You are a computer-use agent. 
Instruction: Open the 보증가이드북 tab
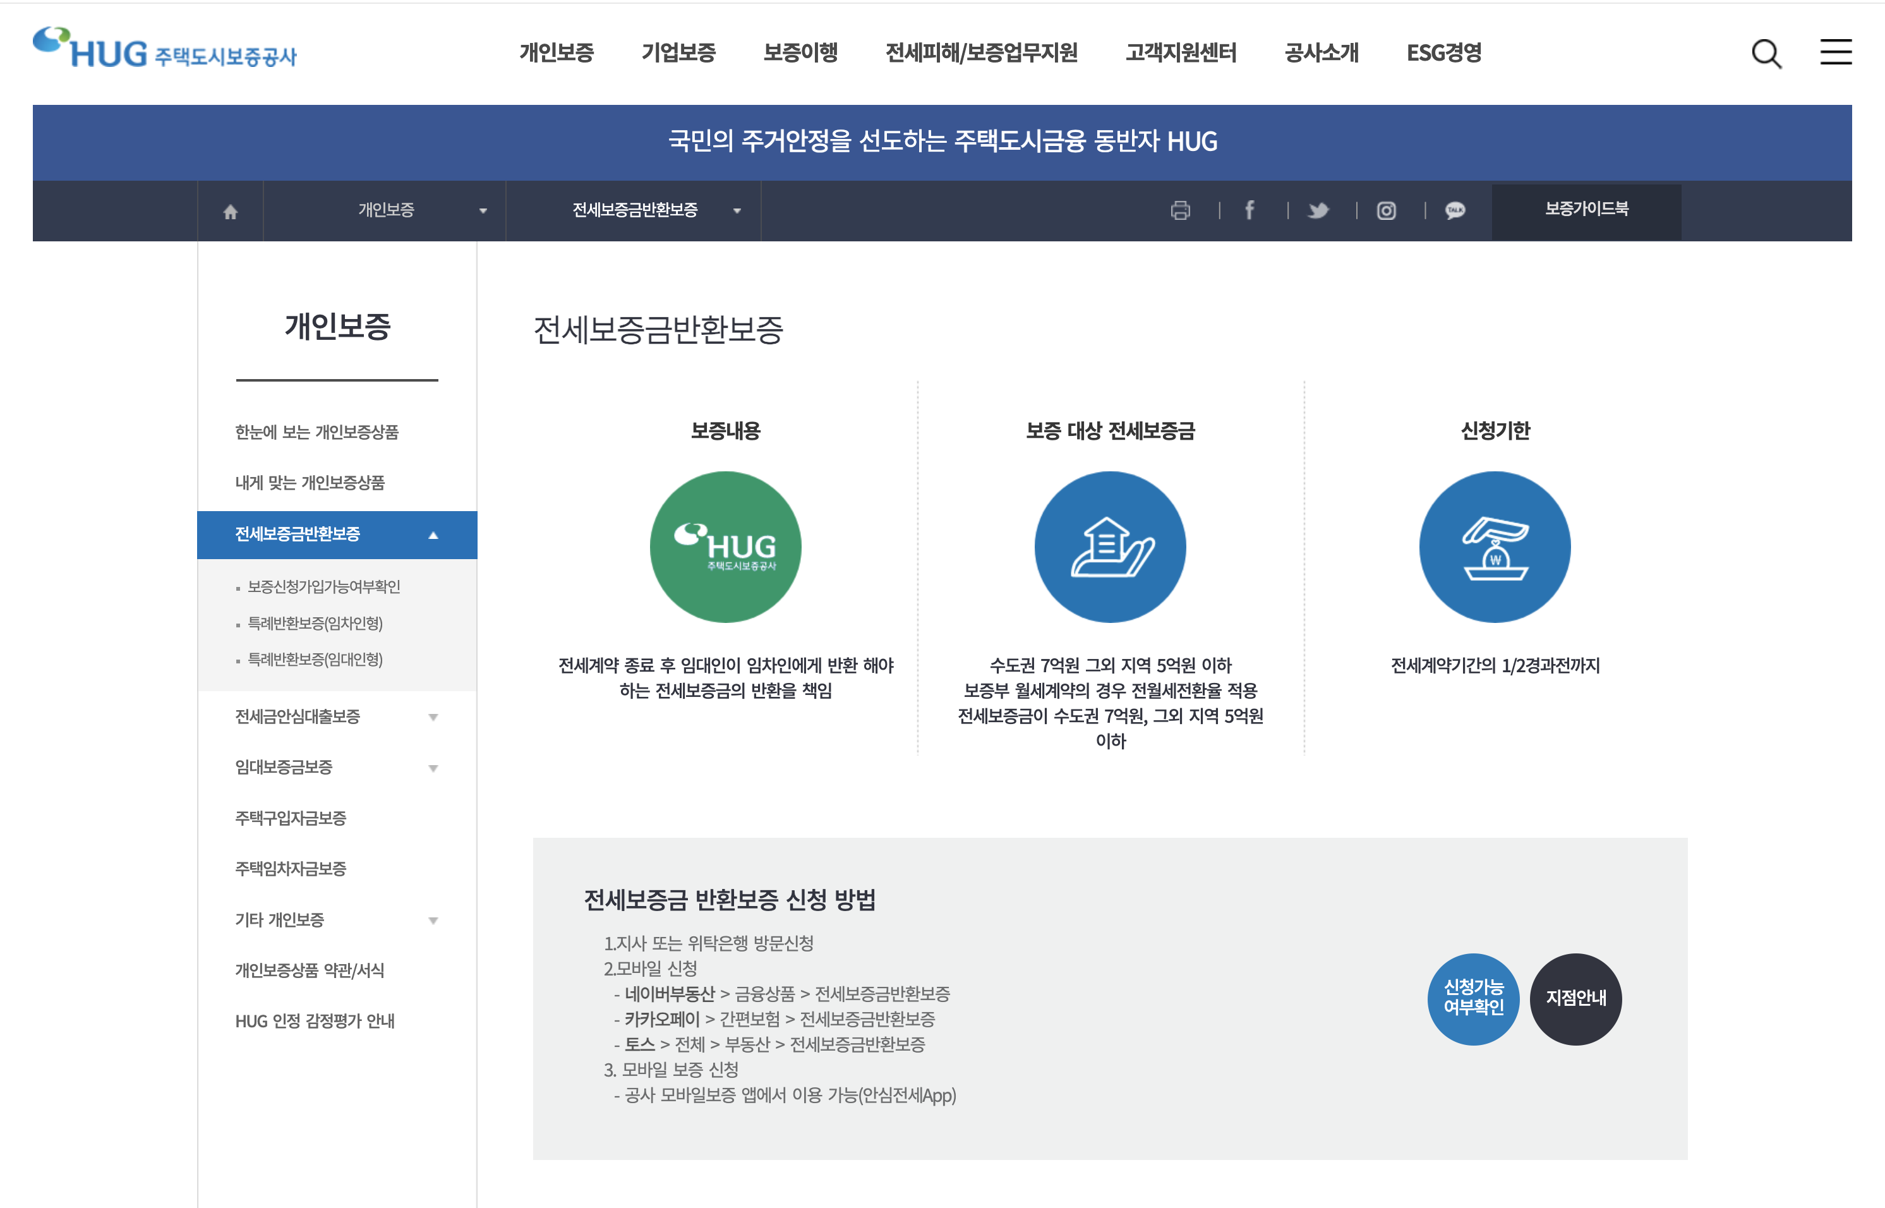[1586, 208]
